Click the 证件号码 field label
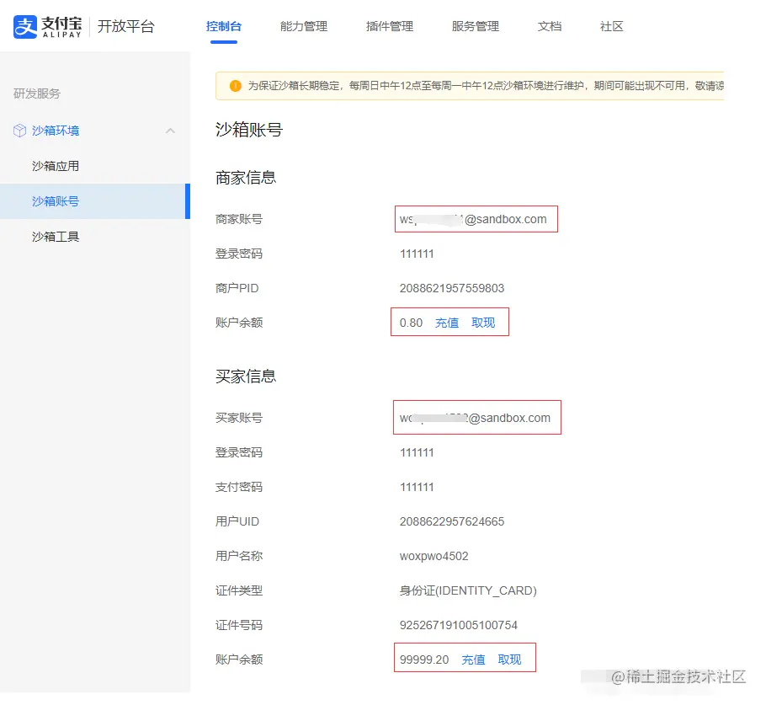Screen dimensions: 766x705 coord(239,625)
